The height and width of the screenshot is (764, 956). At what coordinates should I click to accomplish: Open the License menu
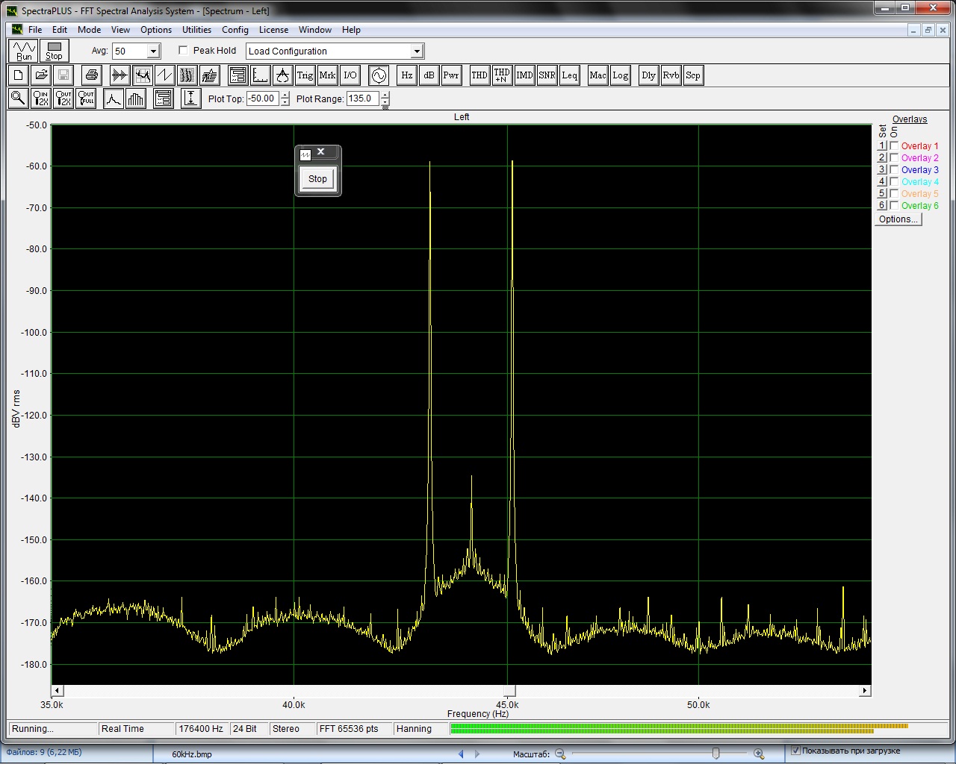pyautogui.click(x=273, y=30)
